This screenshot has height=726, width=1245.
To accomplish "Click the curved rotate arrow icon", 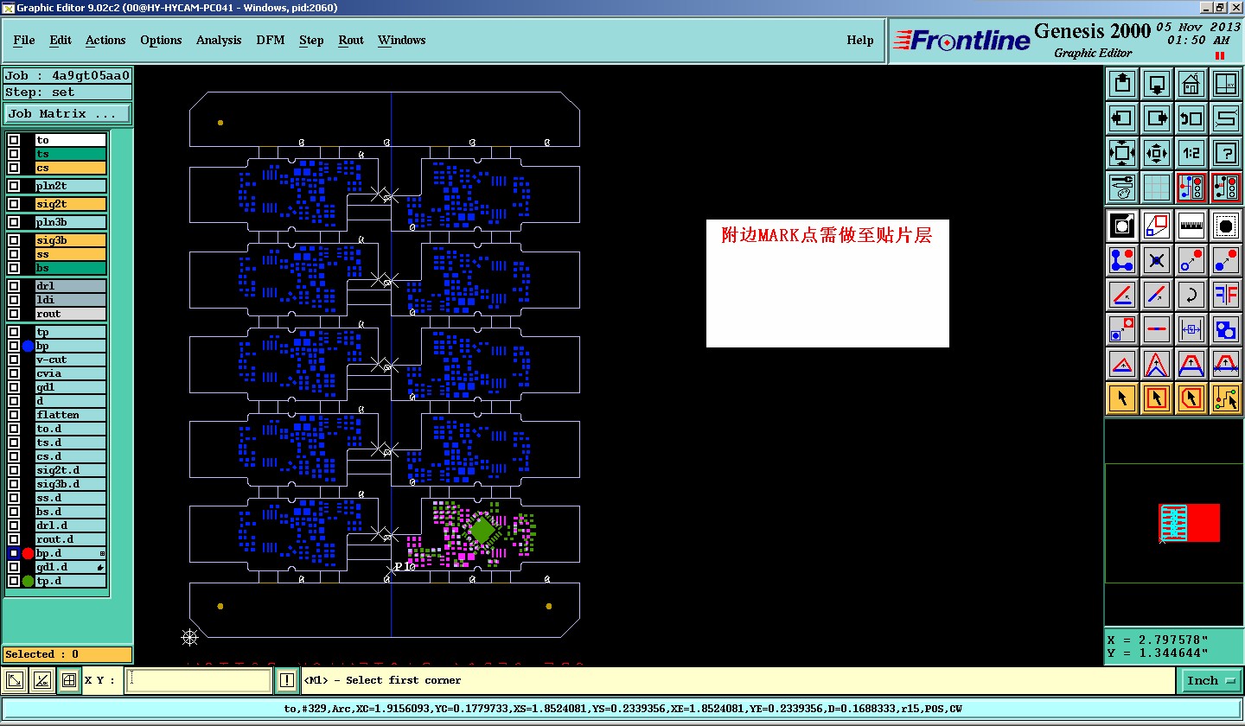I will 1191,295.
